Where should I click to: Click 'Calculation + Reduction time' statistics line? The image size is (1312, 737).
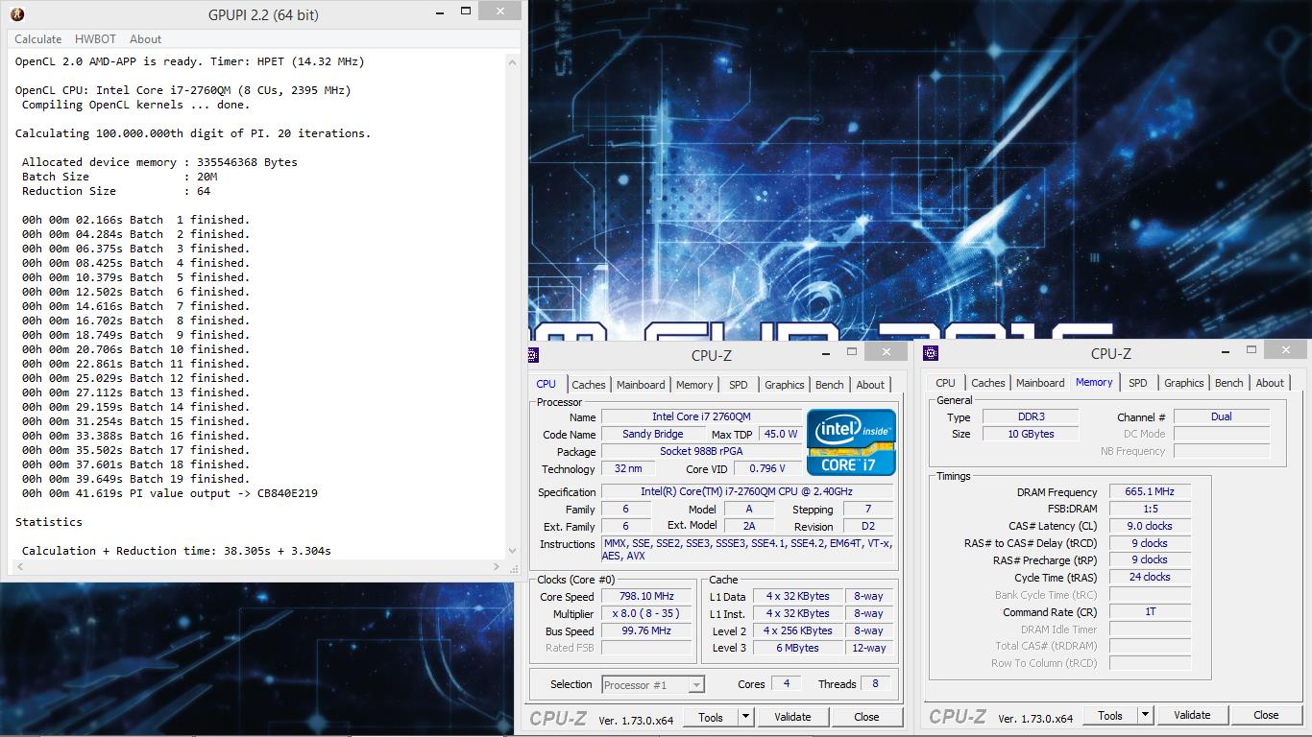177,551
